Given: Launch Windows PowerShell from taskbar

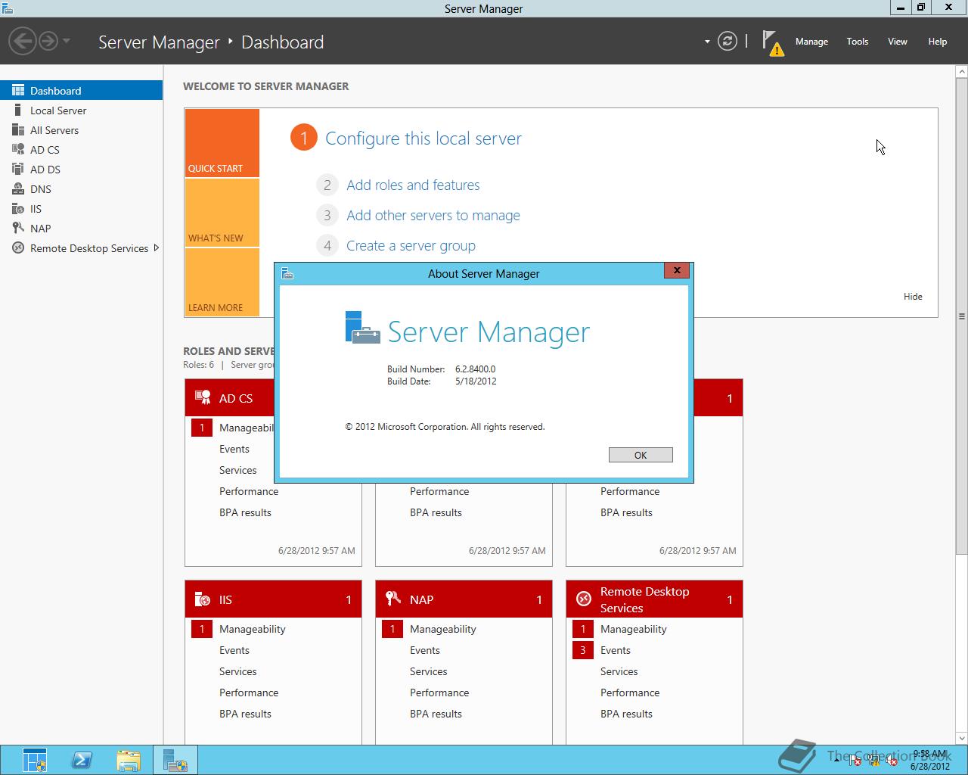Looking at the screenshot, I should [x=82, y=760].
